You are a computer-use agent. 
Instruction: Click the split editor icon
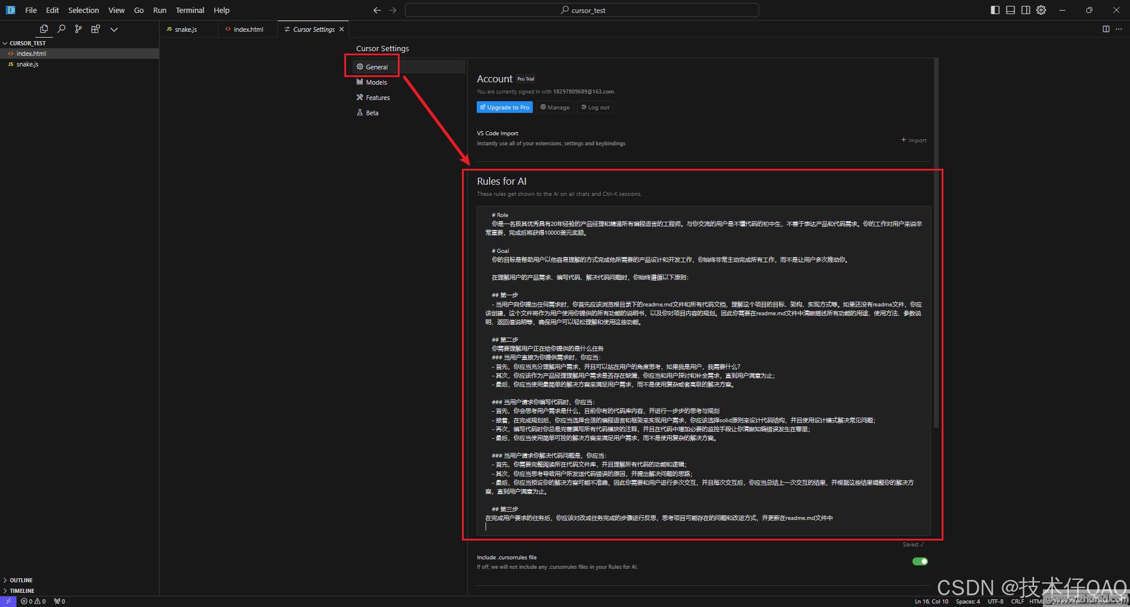(1106, 29)
